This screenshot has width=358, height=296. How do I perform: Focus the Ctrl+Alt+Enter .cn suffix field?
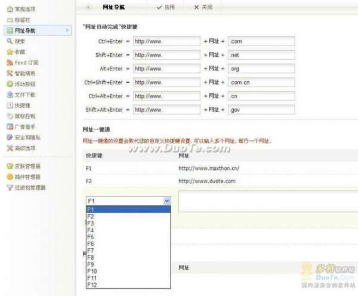(261, 96)
